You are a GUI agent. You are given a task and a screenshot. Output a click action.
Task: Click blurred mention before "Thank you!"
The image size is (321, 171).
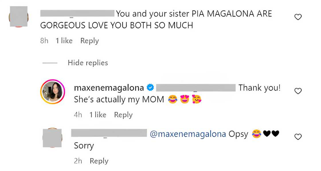click(196, 88)
